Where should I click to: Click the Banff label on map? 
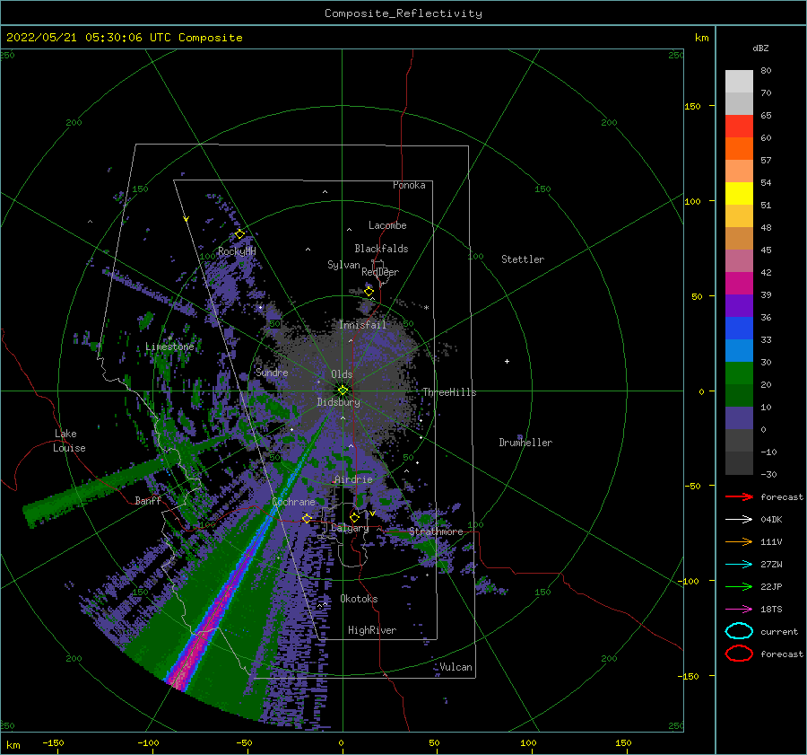[x=148, y=500]
